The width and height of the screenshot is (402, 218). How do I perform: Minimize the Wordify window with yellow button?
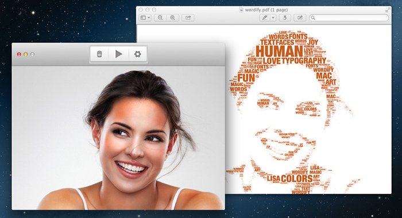(x=26, y=54)
